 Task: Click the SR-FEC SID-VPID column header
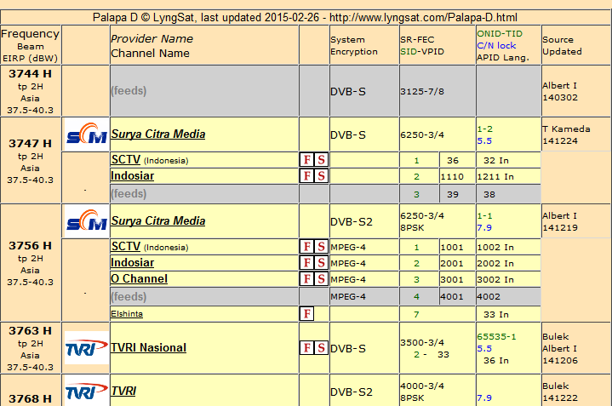coord(438,45)
